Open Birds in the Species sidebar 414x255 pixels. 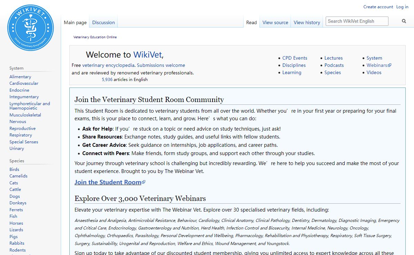pos(14,170)
